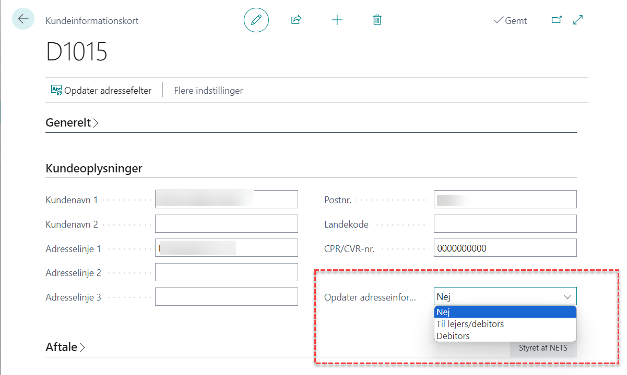Click Opdater adressefelter action
The image size is (627, 375).
[101, 91]
